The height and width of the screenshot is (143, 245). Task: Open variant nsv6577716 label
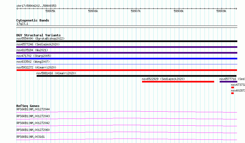(x=232, y=79)
